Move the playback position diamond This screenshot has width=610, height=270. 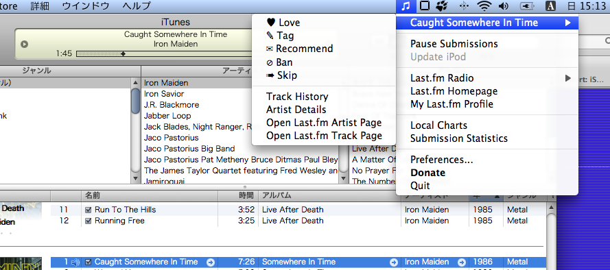click(123, 54)
